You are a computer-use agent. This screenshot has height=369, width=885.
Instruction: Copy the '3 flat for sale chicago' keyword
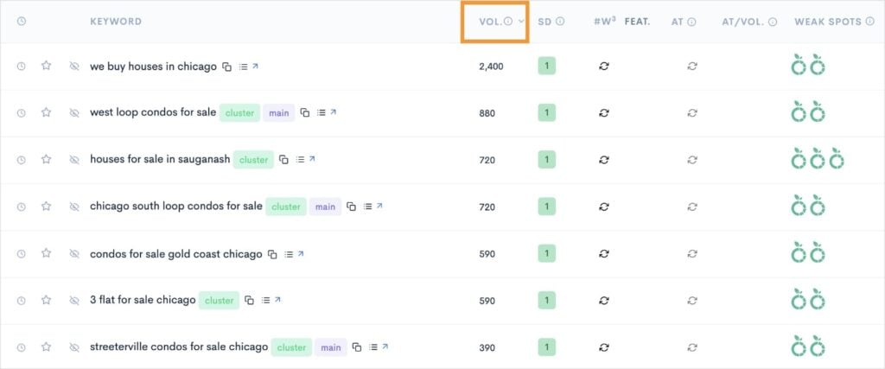coord(250,300)
